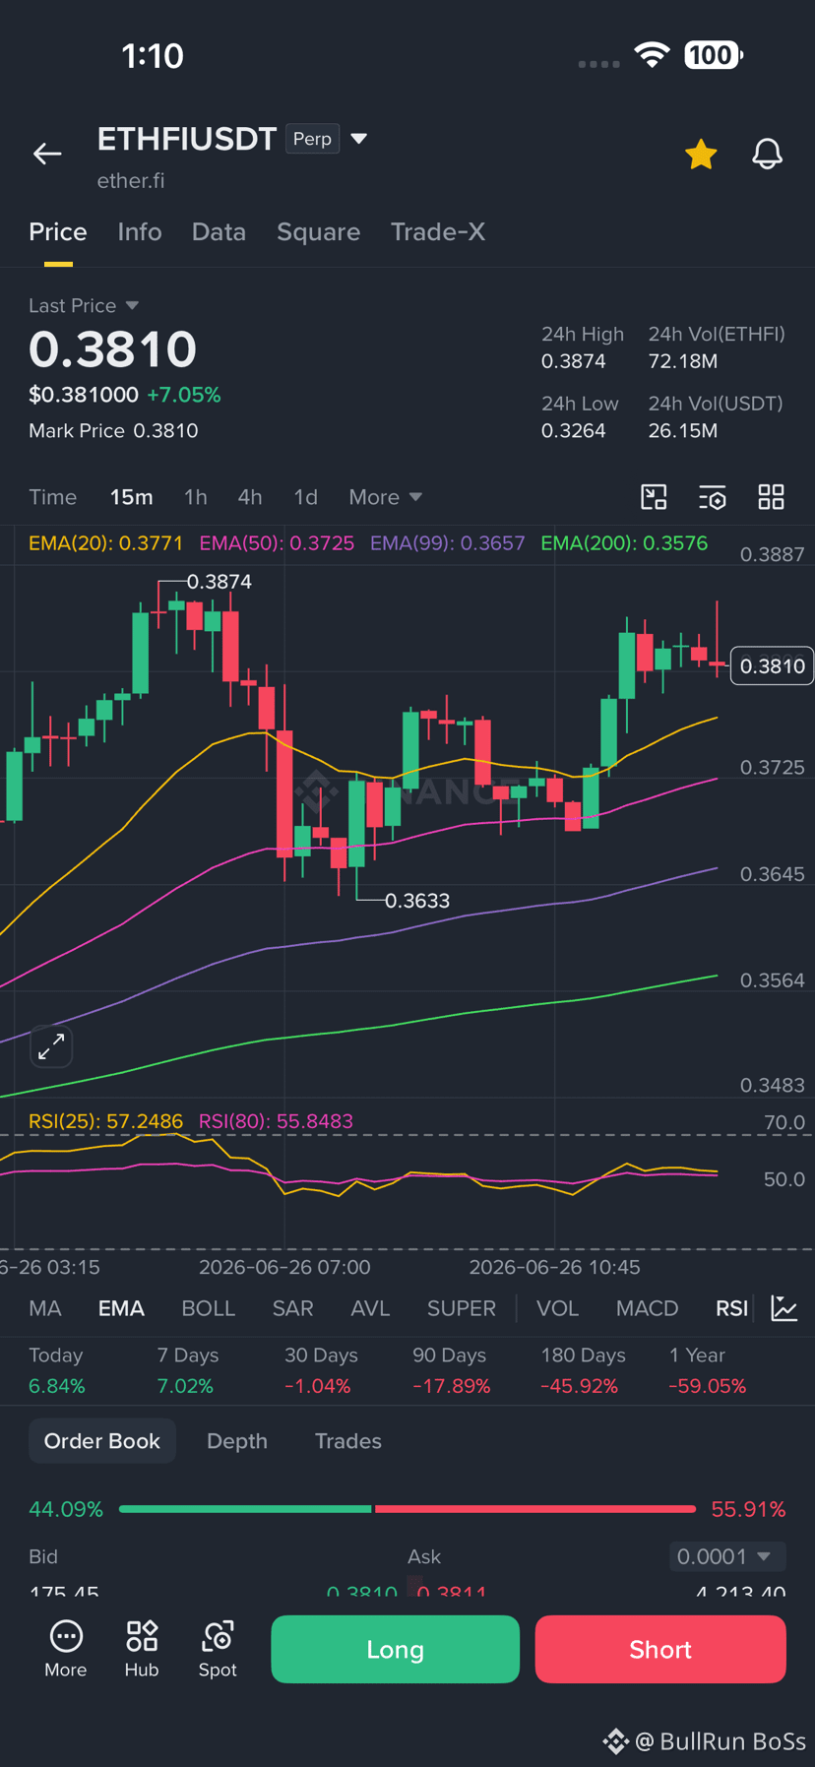
Task: Open chart layout split-view icon
Action: [x=654, y=497]
